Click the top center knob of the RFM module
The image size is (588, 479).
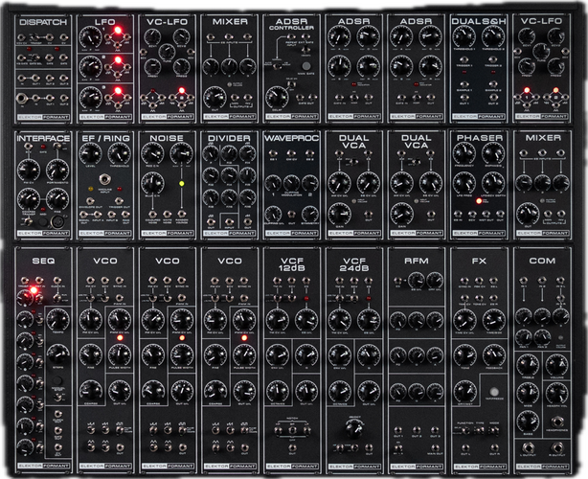point(417,280)
